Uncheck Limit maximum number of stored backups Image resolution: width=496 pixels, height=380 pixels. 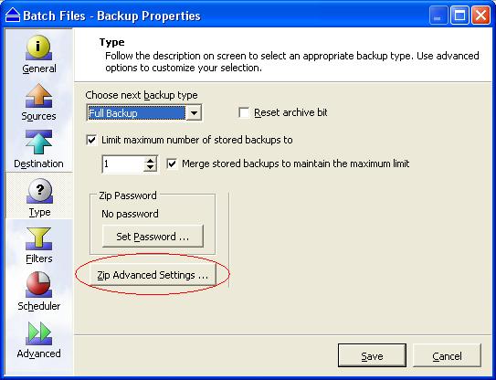pos(91,140)
